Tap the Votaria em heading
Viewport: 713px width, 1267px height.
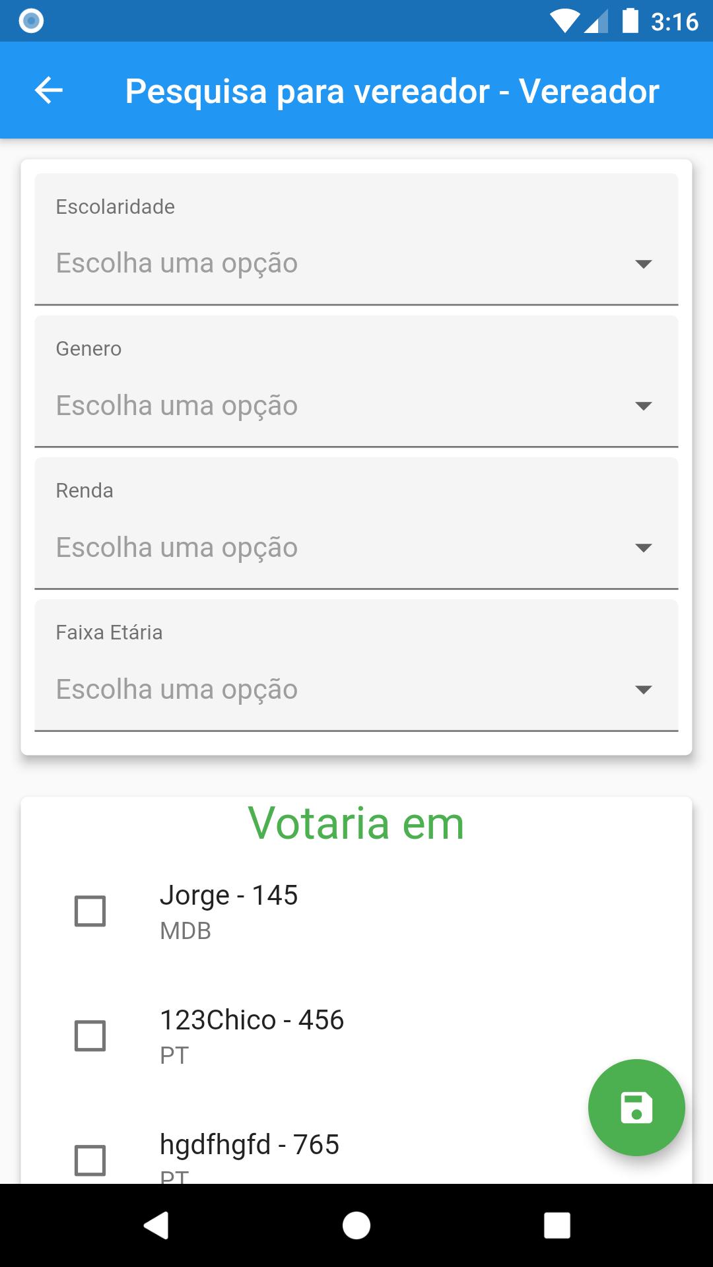coord(356,824)
